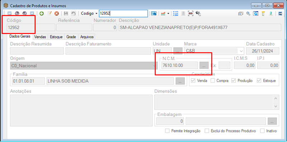Toggle the Venda checkbox
Viewport: 287px width, 142px height.
193,81
